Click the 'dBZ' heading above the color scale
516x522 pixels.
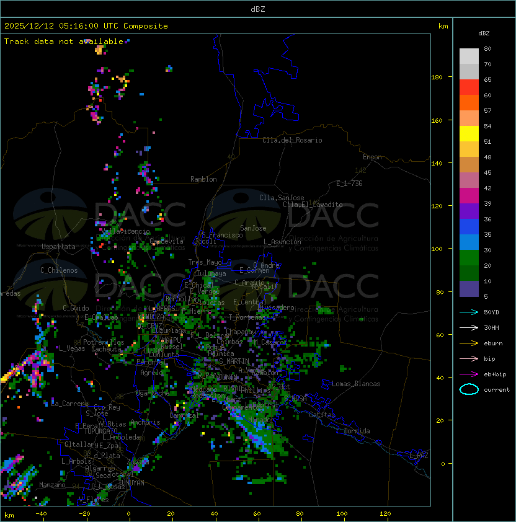pyautogui.click(x=484, y=33)
